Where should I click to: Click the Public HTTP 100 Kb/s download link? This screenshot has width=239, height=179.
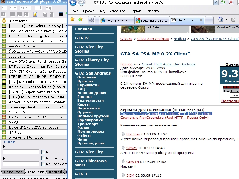click(x=166, y=114)
